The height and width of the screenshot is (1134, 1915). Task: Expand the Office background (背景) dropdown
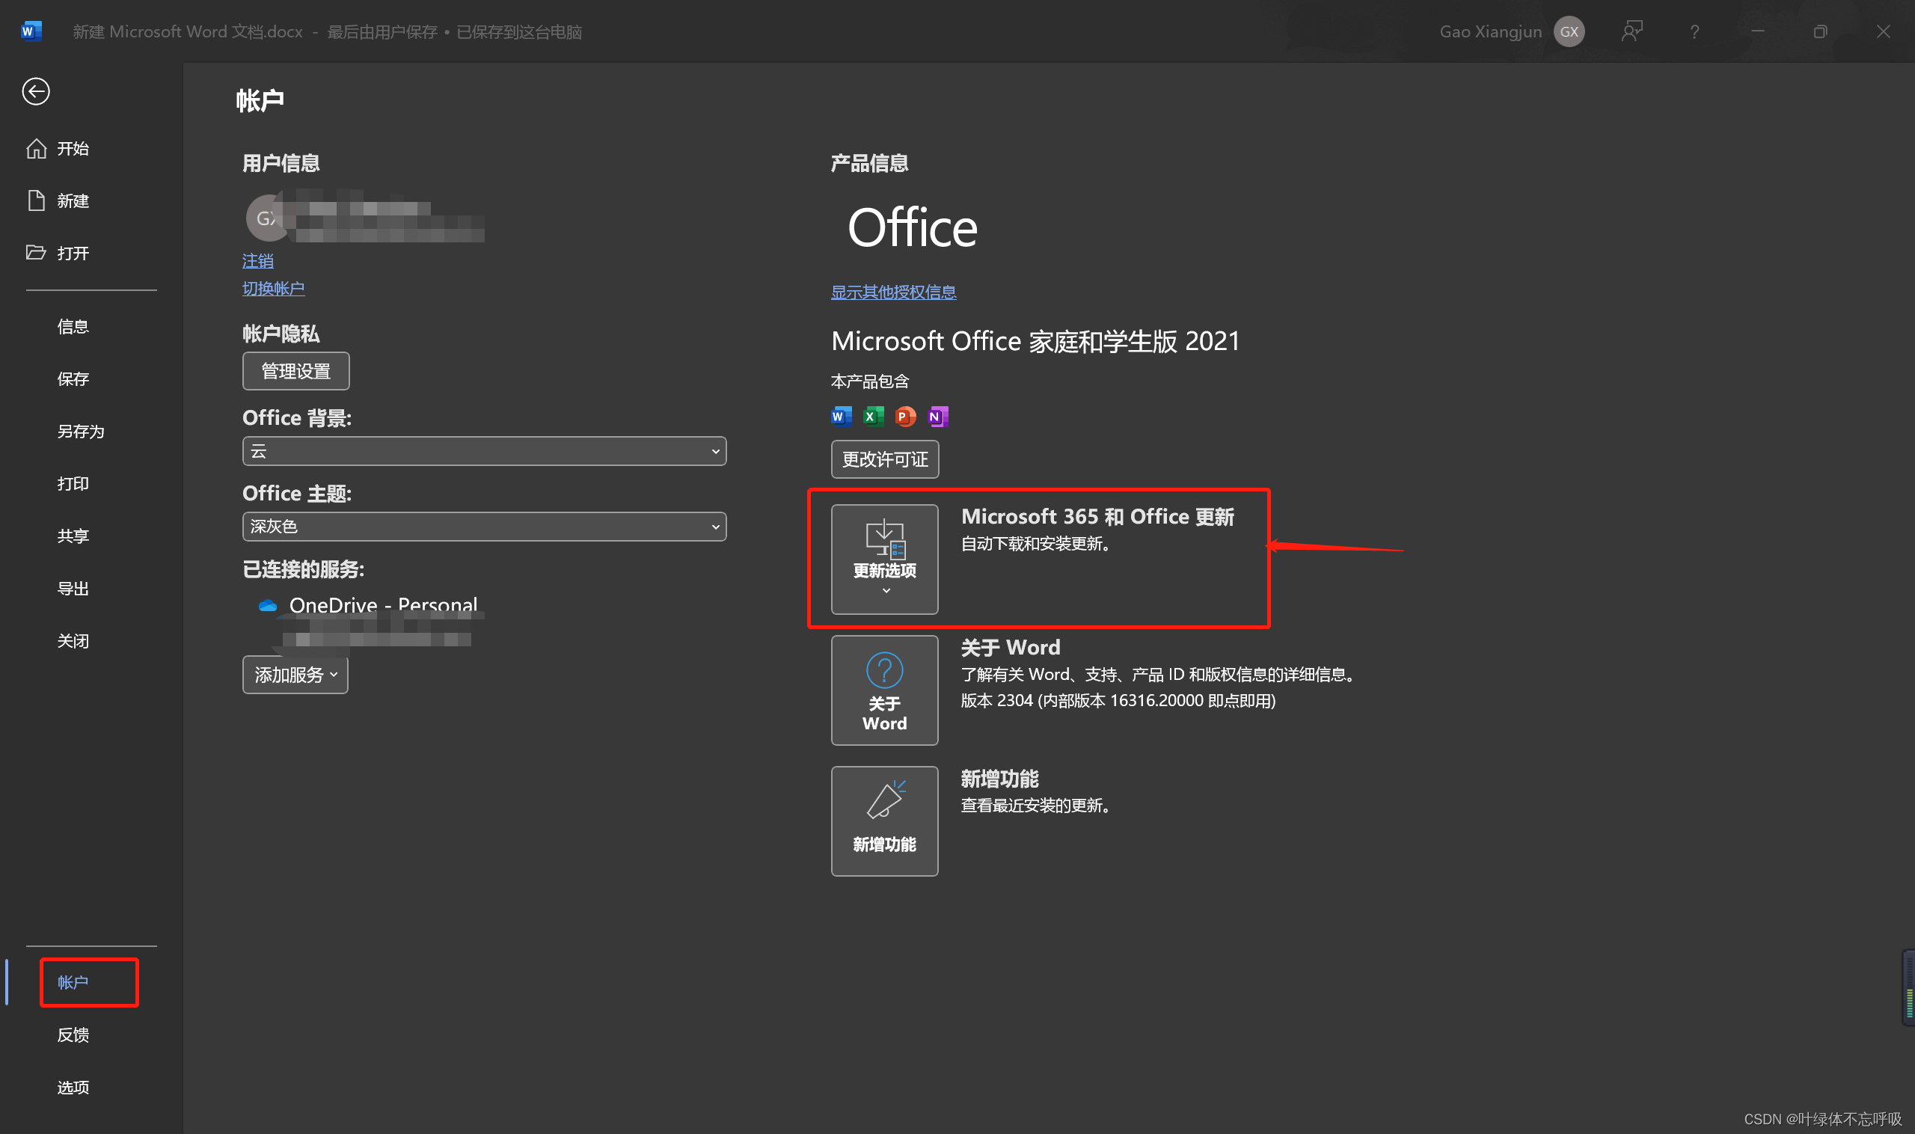tap(484, 452)
